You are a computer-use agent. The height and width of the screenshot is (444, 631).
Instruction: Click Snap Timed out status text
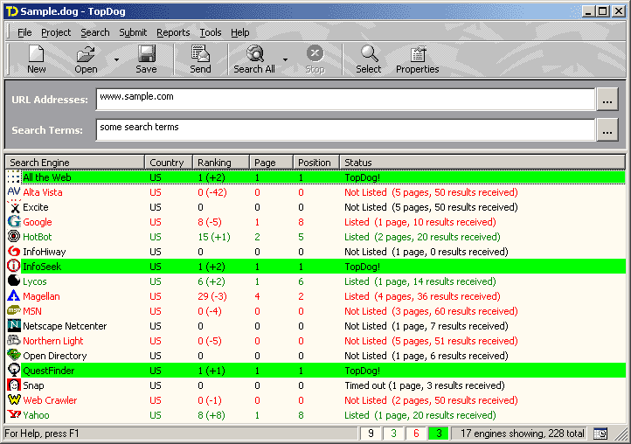pos(425,385)
